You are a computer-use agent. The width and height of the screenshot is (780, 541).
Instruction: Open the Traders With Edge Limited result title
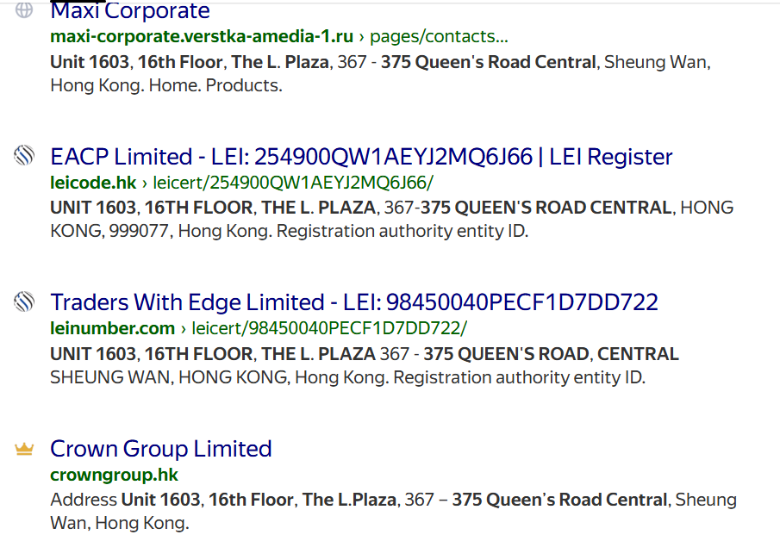click(354, 302)
